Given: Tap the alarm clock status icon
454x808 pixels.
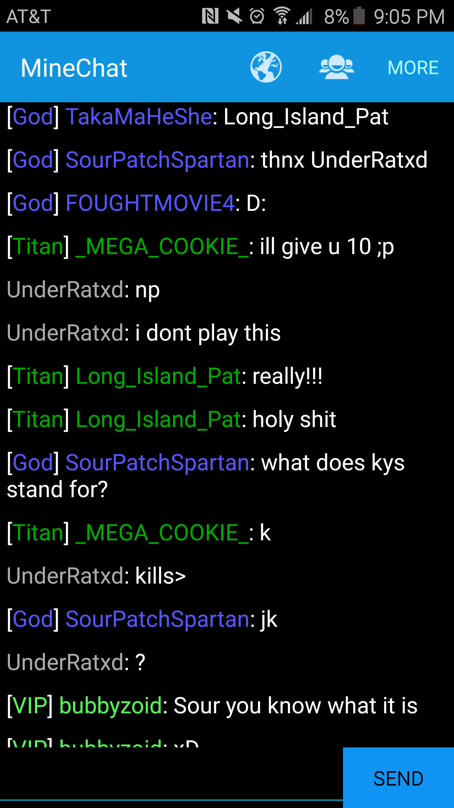Looking at the screenshot, I should tap(257, 16).
